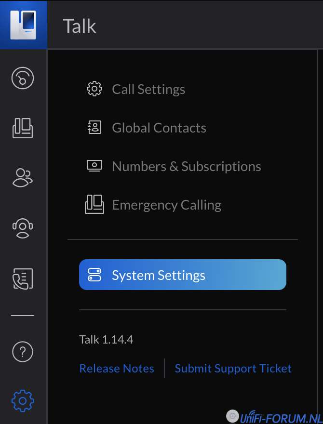Open the call log icon in sidebar
The image size is (323, 424).
click(x=23, y=278)
